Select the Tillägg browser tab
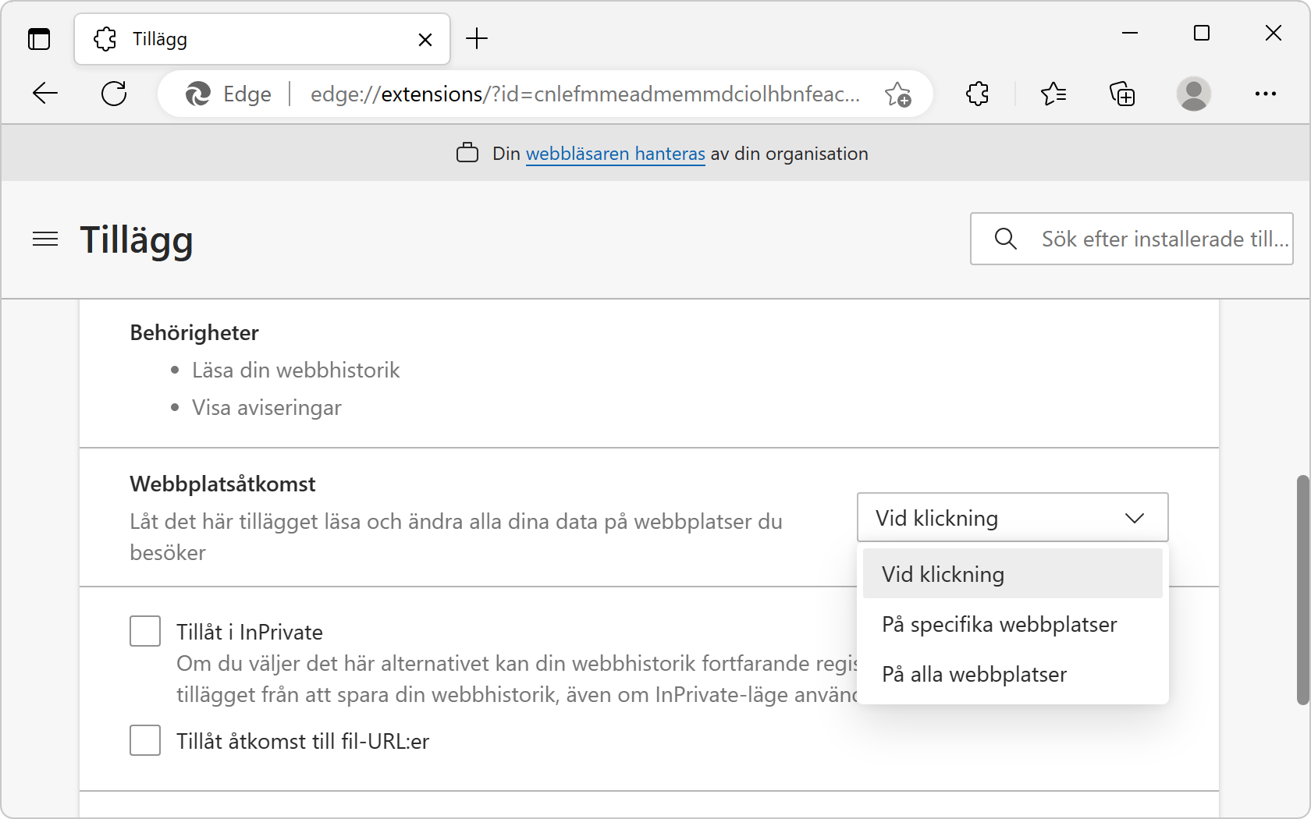 tap(262, 39)
